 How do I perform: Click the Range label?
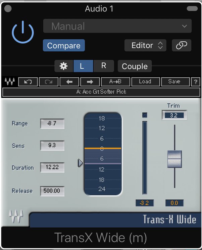[20, 123]
